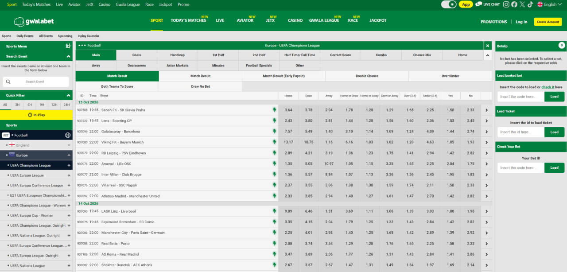Select home odds 1.35 for Arsenal

288,163
